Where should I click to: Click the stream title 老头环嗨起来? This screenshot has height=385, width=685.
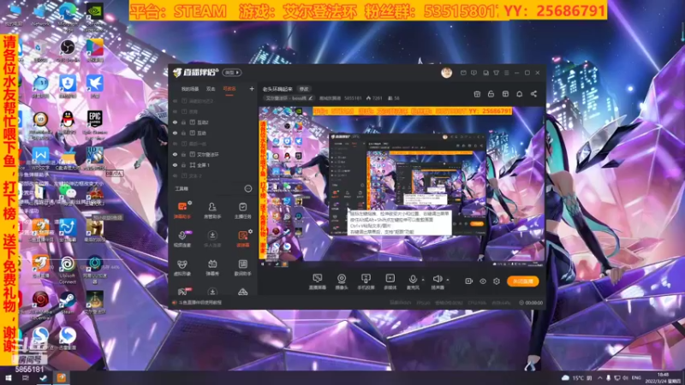click(277, 89)
